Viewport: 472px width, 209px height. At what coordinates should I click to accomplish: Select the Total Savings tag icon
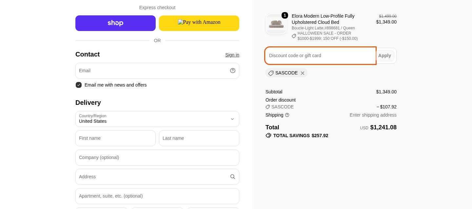[x=268, y=136]
